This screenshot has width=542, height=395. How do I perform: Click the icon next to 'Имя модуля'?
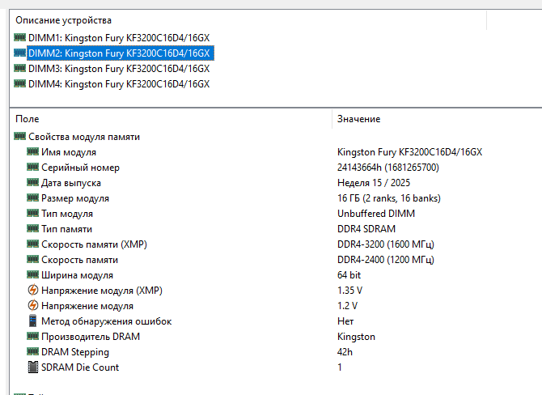click(x=33, y=151)
